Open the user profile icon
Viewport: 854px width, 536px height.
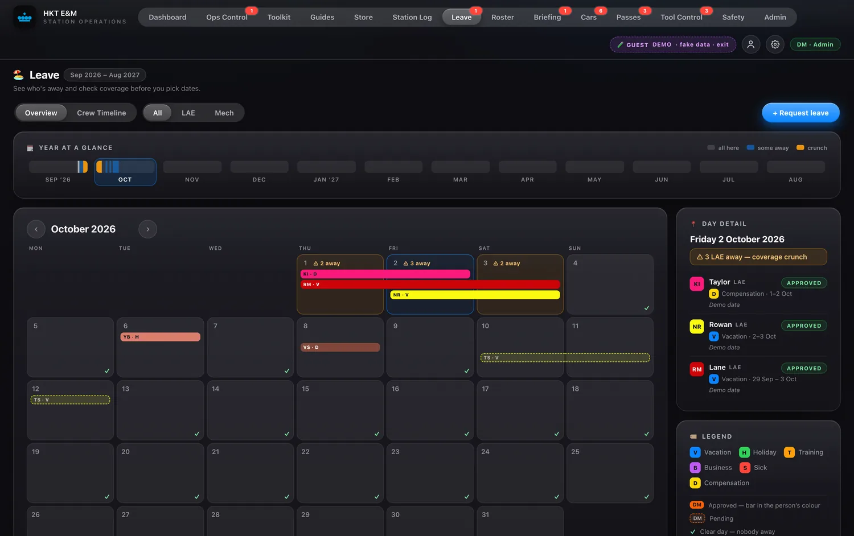751,44
